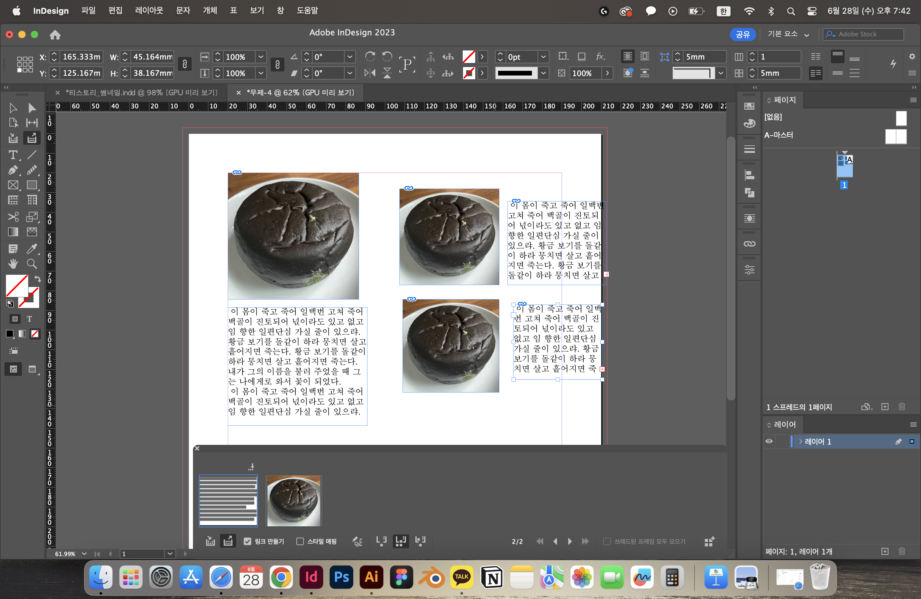Image resolution: width=921 pixels, height=599 pixels.
Task: Click the fill color swatch in control bar
Action: (469, 57)
